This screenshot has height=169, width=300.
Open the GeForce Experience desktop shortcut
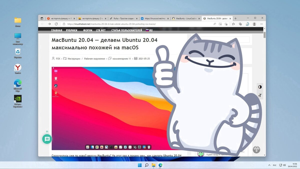tap(17, 101)
